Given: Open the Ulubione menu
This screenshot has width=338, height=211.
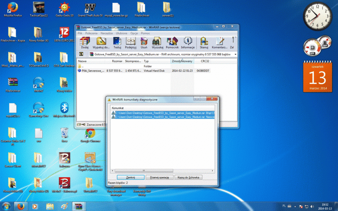Looking at the screenshot, I should click(x=122, y=33).
